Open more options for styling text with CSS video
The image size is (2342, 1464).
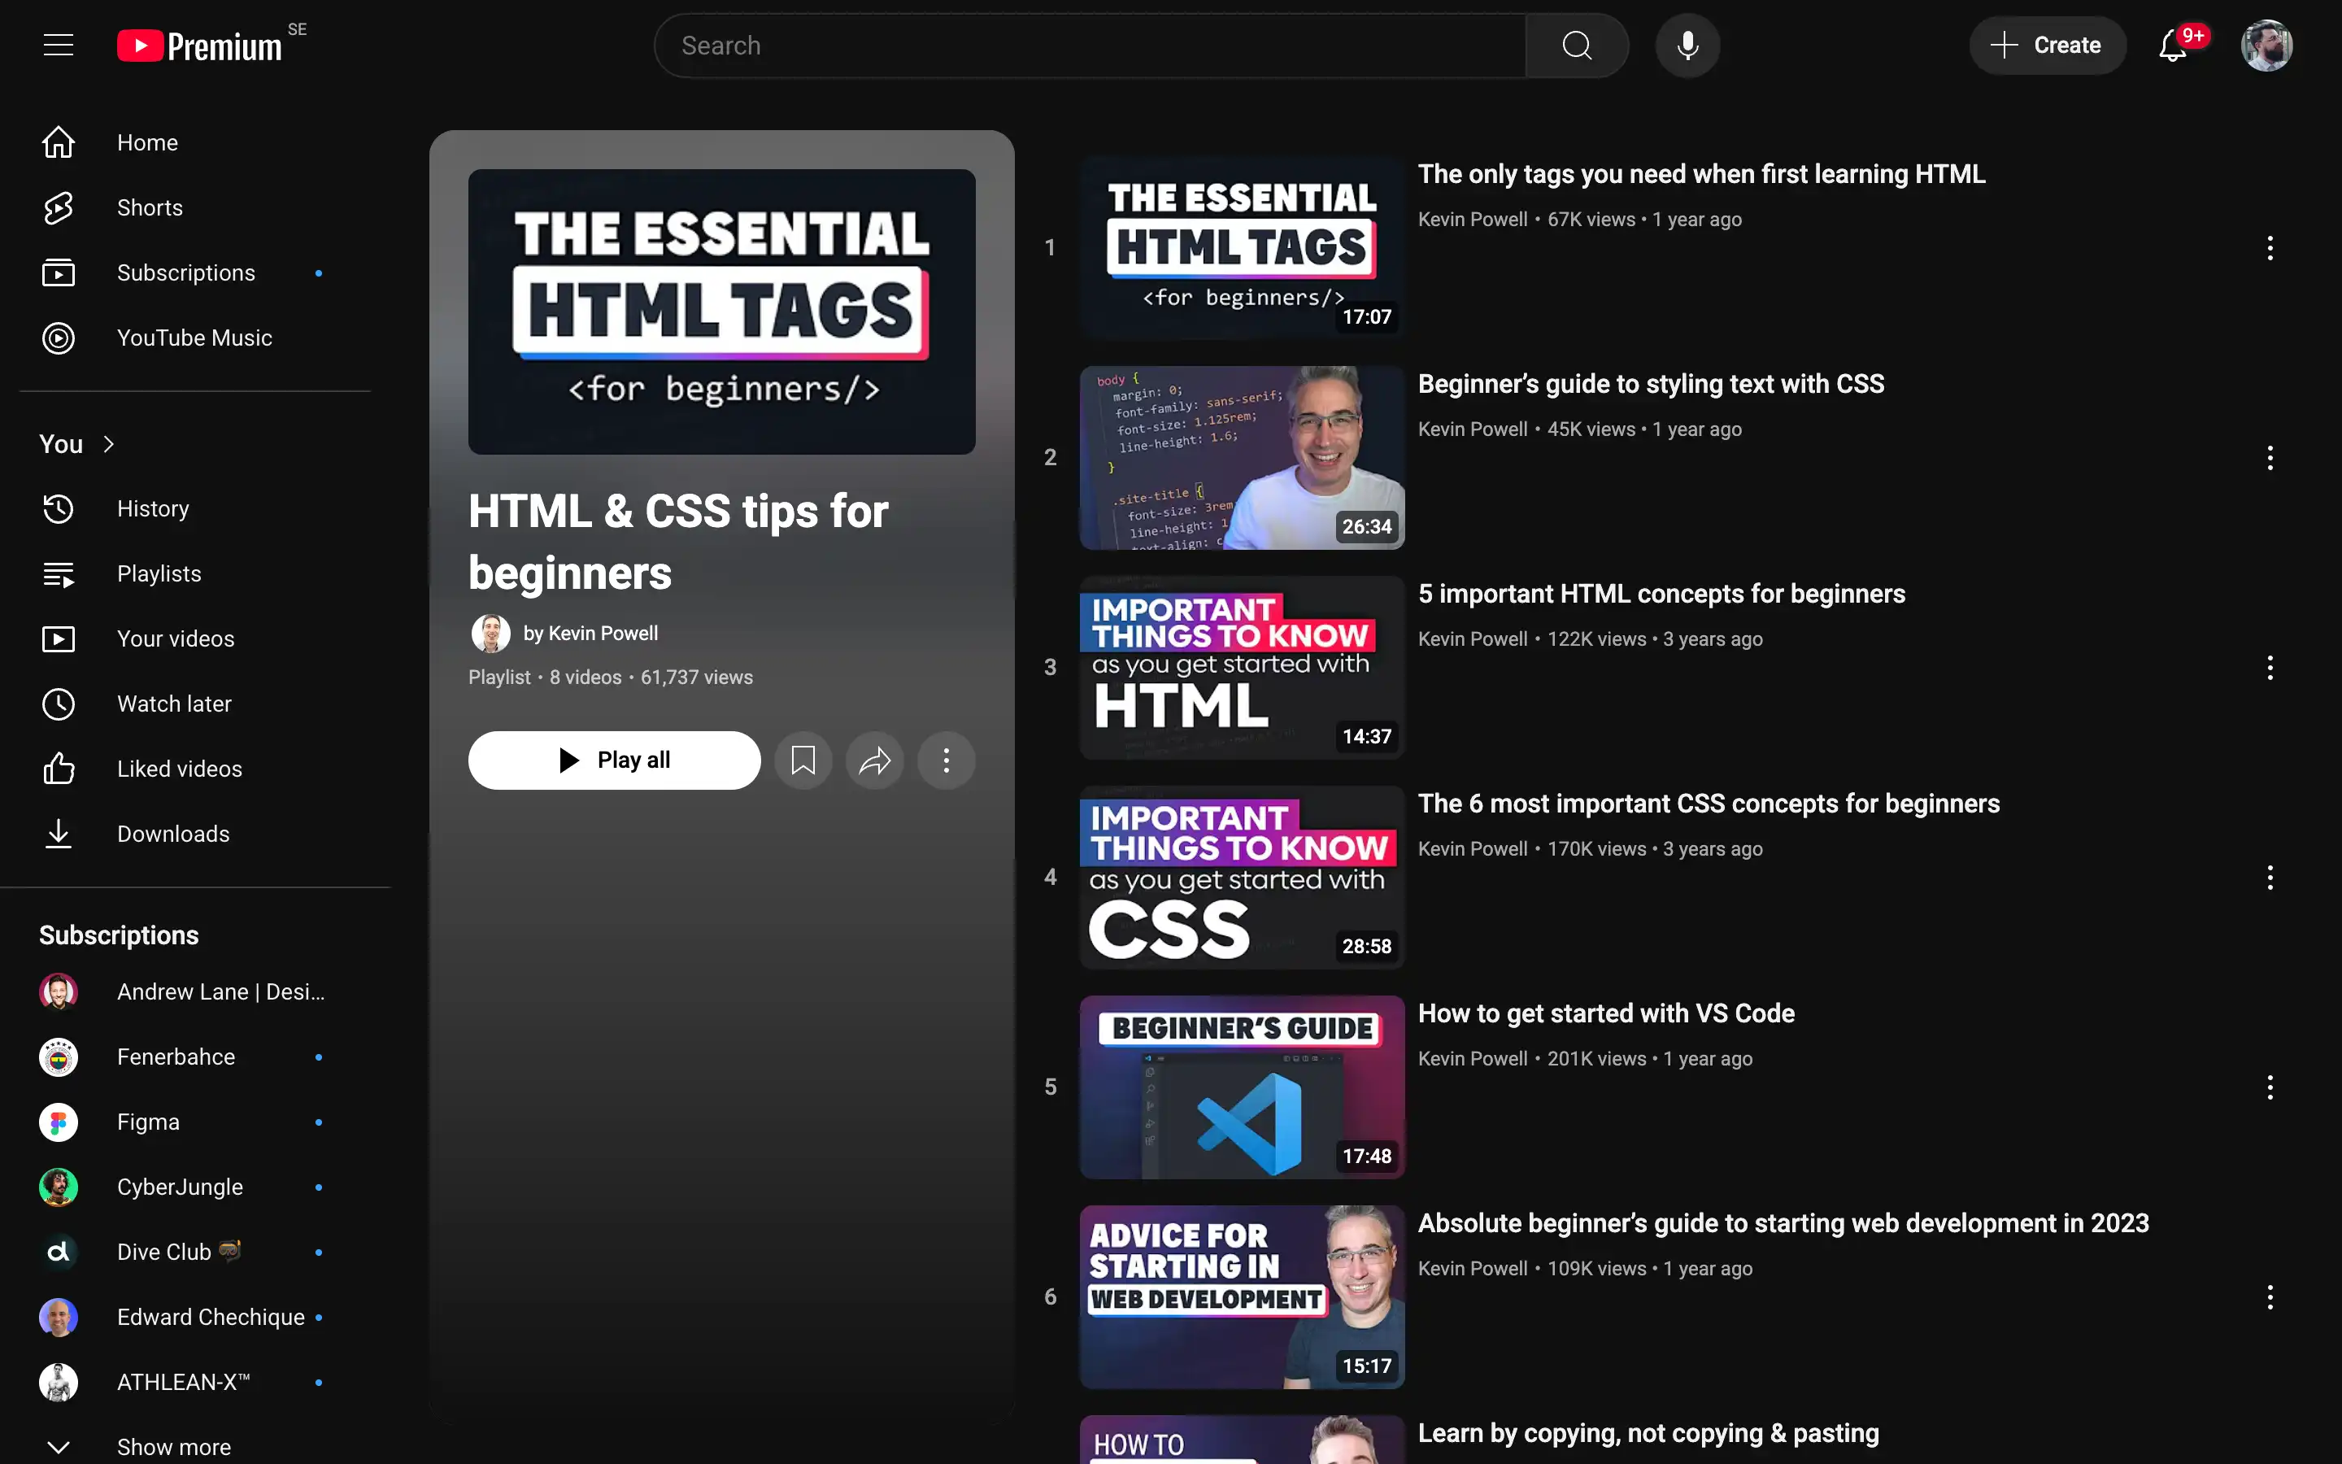(2270, 458)
